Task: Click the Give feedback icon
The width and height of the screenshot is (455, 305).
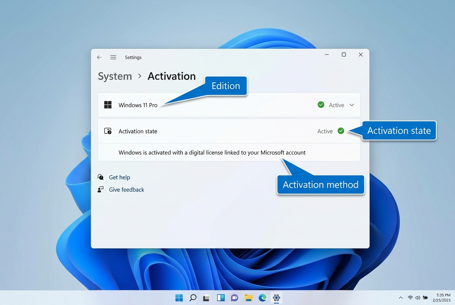Action: (101, 190)
